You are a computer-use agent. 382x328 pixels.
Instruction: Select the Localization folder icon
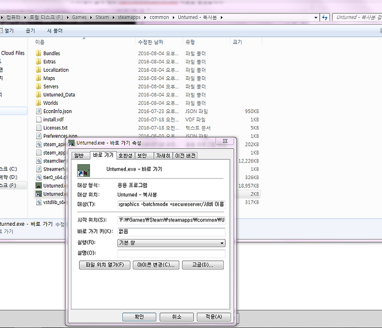[x=38, y=70]
